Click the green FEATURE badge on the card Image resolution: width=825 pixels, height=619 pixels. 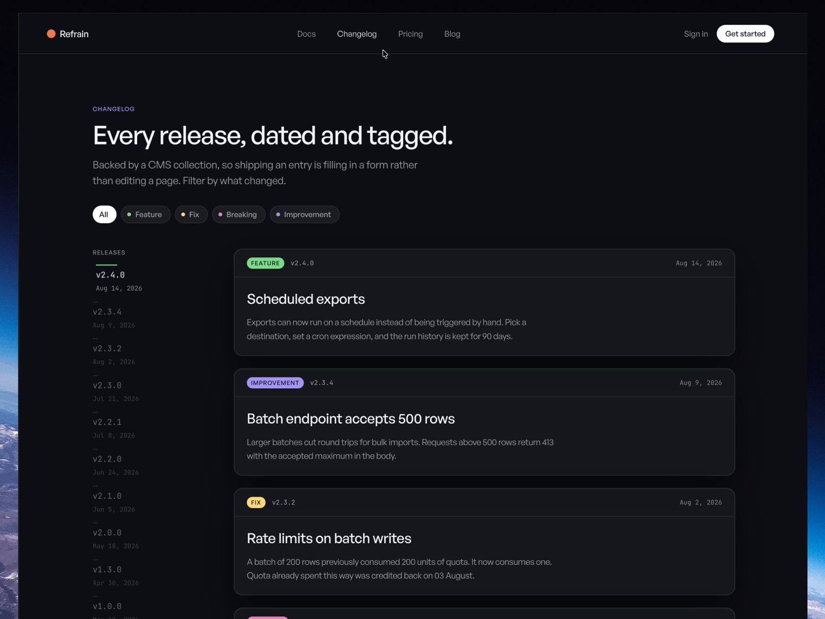click(266, 263)
